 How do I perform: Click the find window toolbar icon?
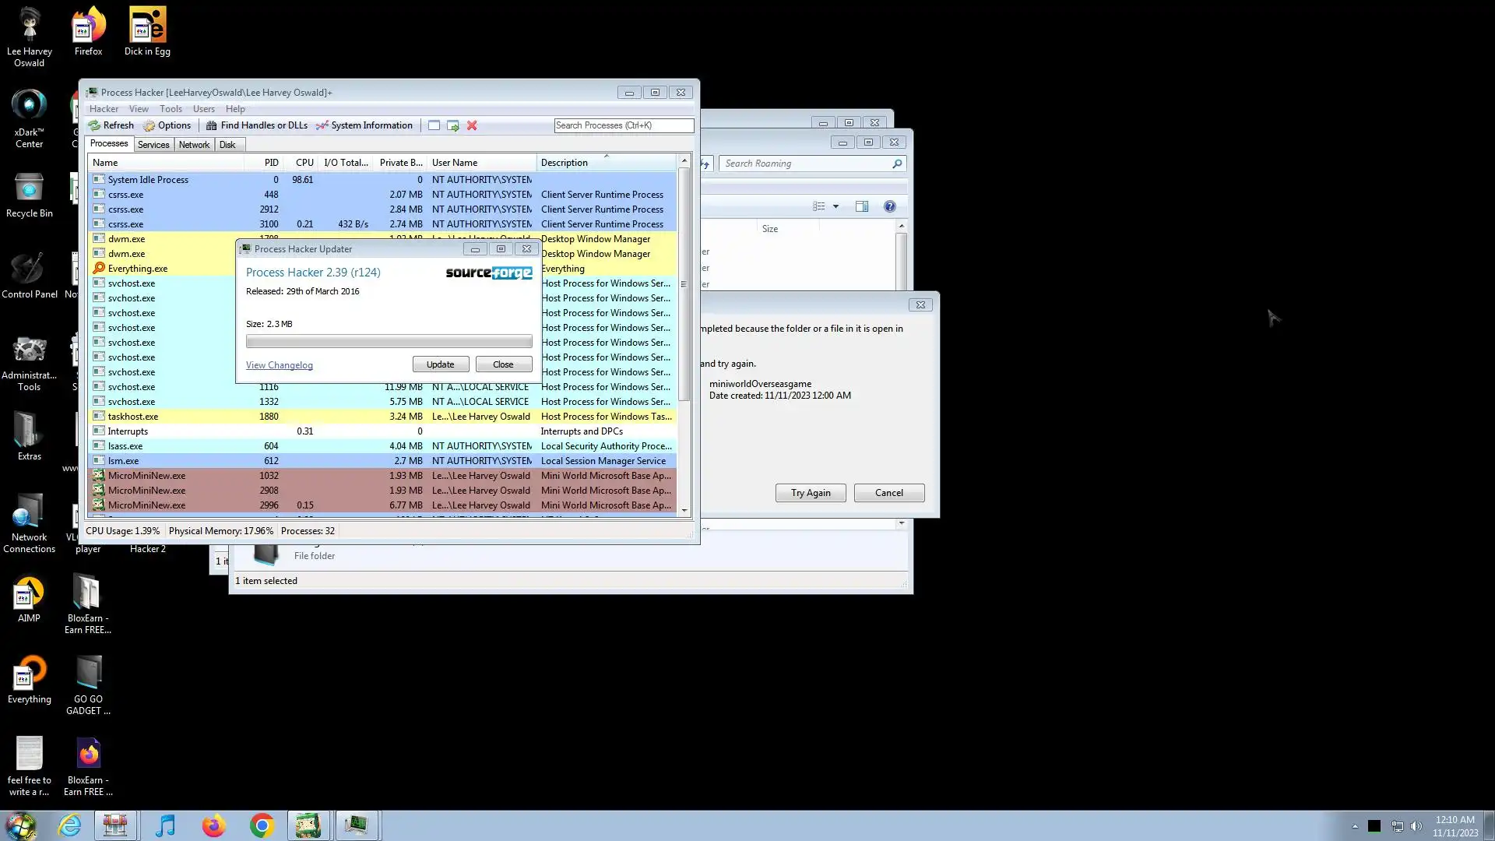[434, 125]
